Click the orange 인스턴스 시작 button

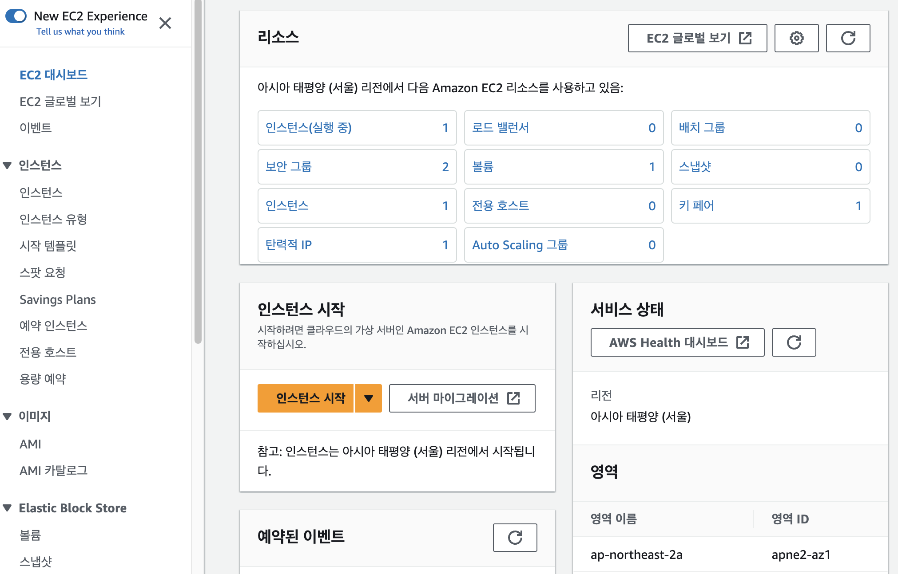coord(306,398)
